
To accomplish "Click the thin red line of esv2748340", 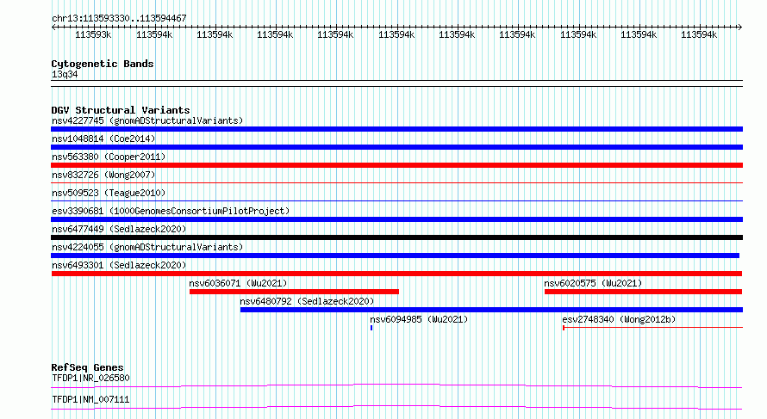I will pos(652,328).
